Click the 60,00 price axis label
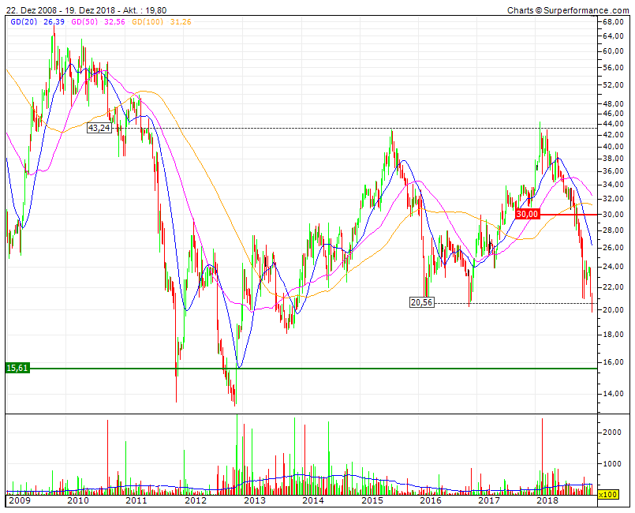The height and width of the screenshot is (513, 635). [x=613, y=51]
